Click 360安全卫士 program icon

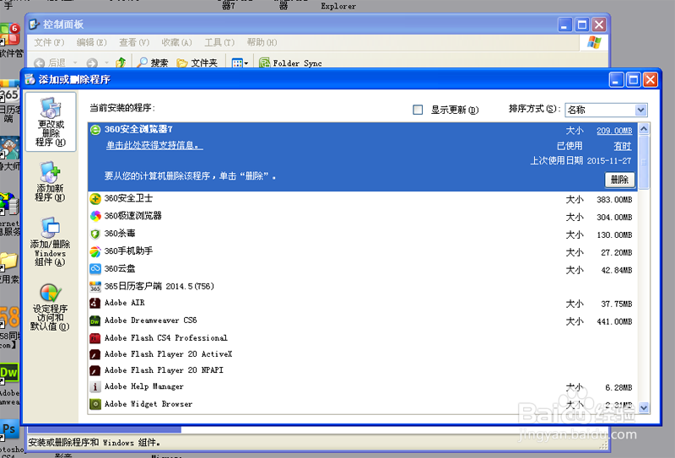(x=95, y=198)
